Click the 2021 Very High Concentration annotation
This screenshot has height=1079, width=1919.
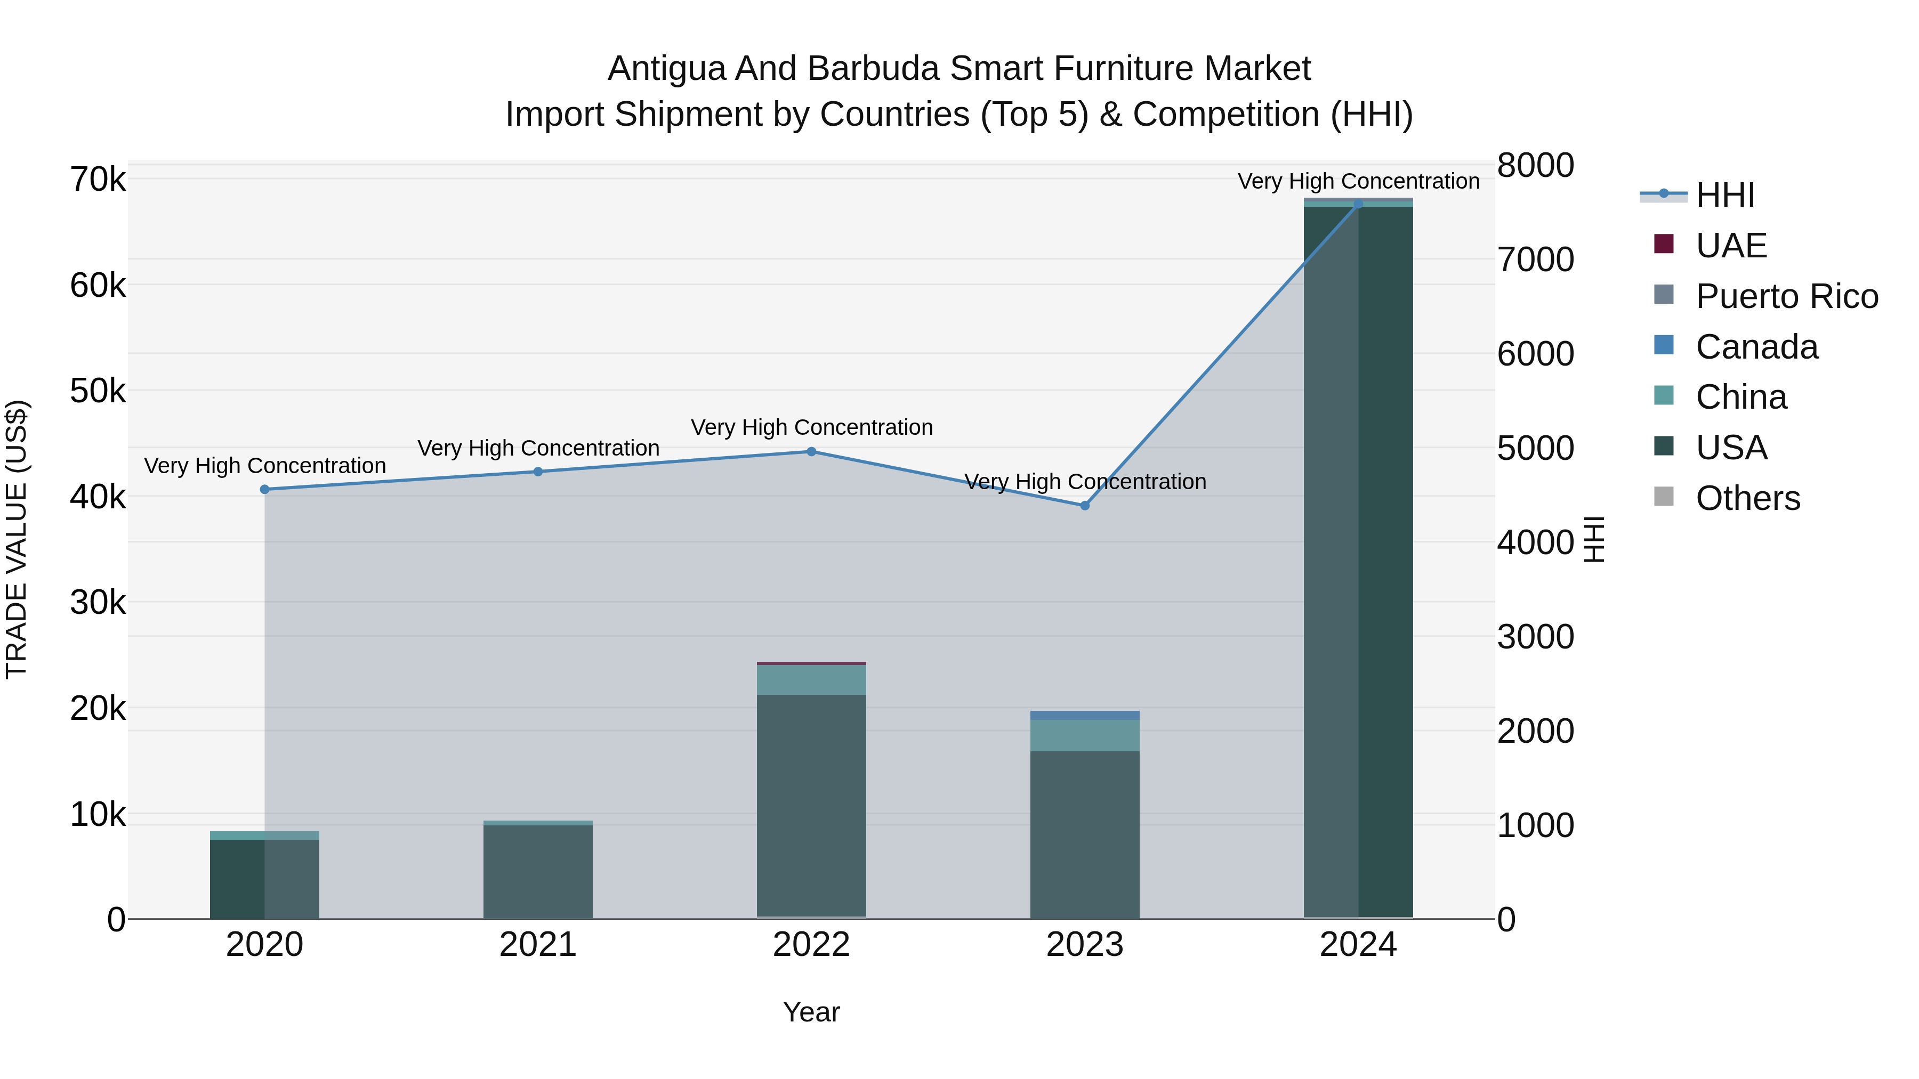point(538,448)
